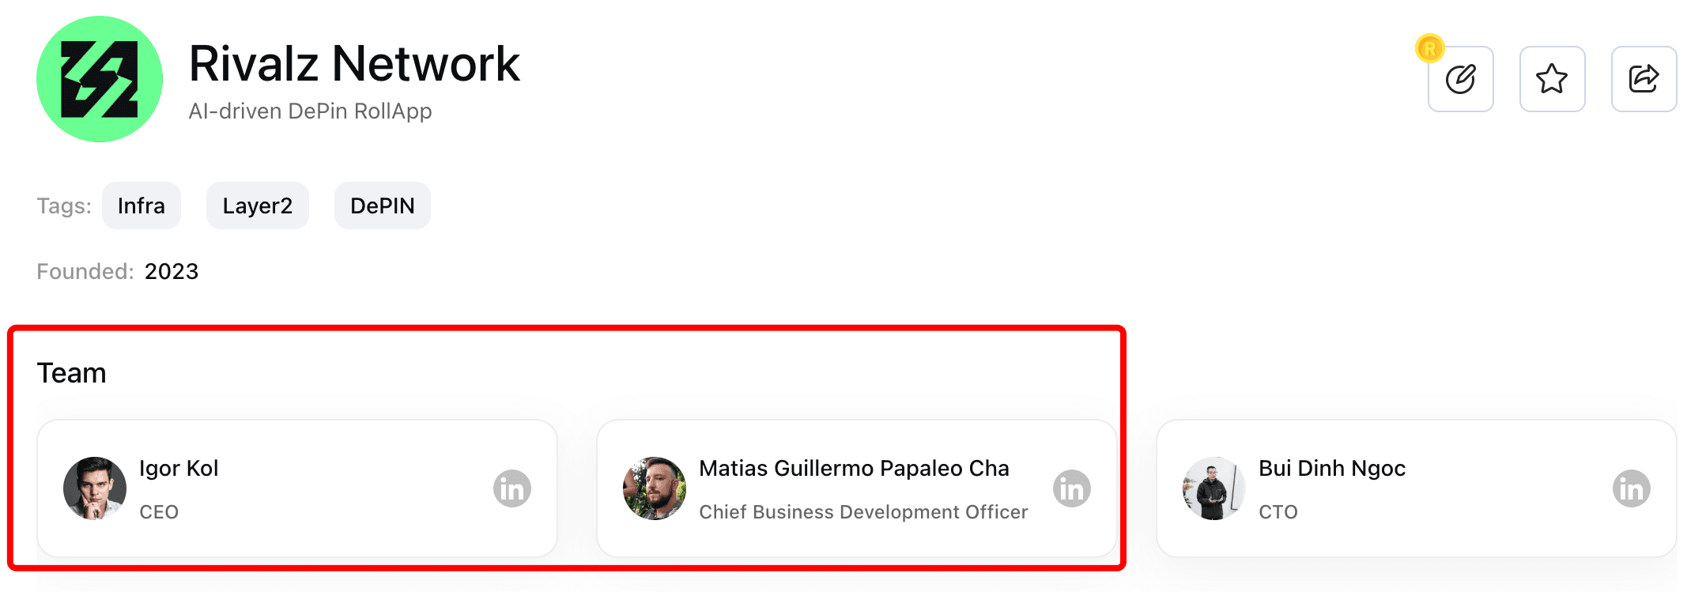Select the Infra tag
1706x592 pixels.
point(142,206)
